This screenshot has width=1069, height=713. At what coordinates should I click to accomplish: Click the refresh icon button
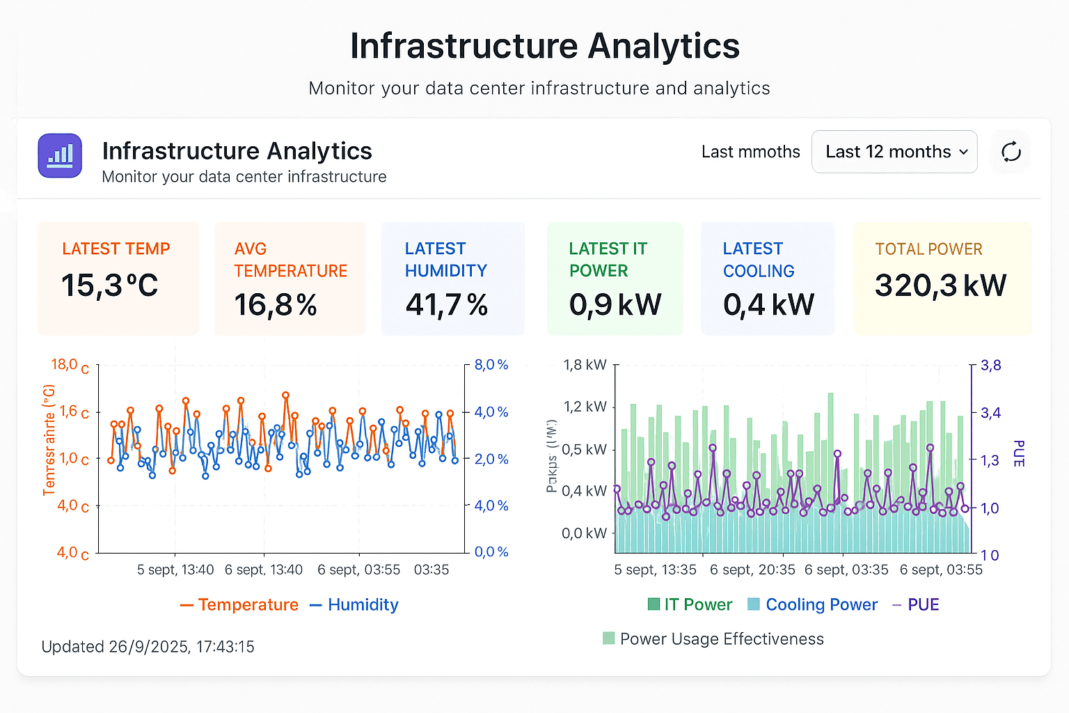[x=1011, y=152]
